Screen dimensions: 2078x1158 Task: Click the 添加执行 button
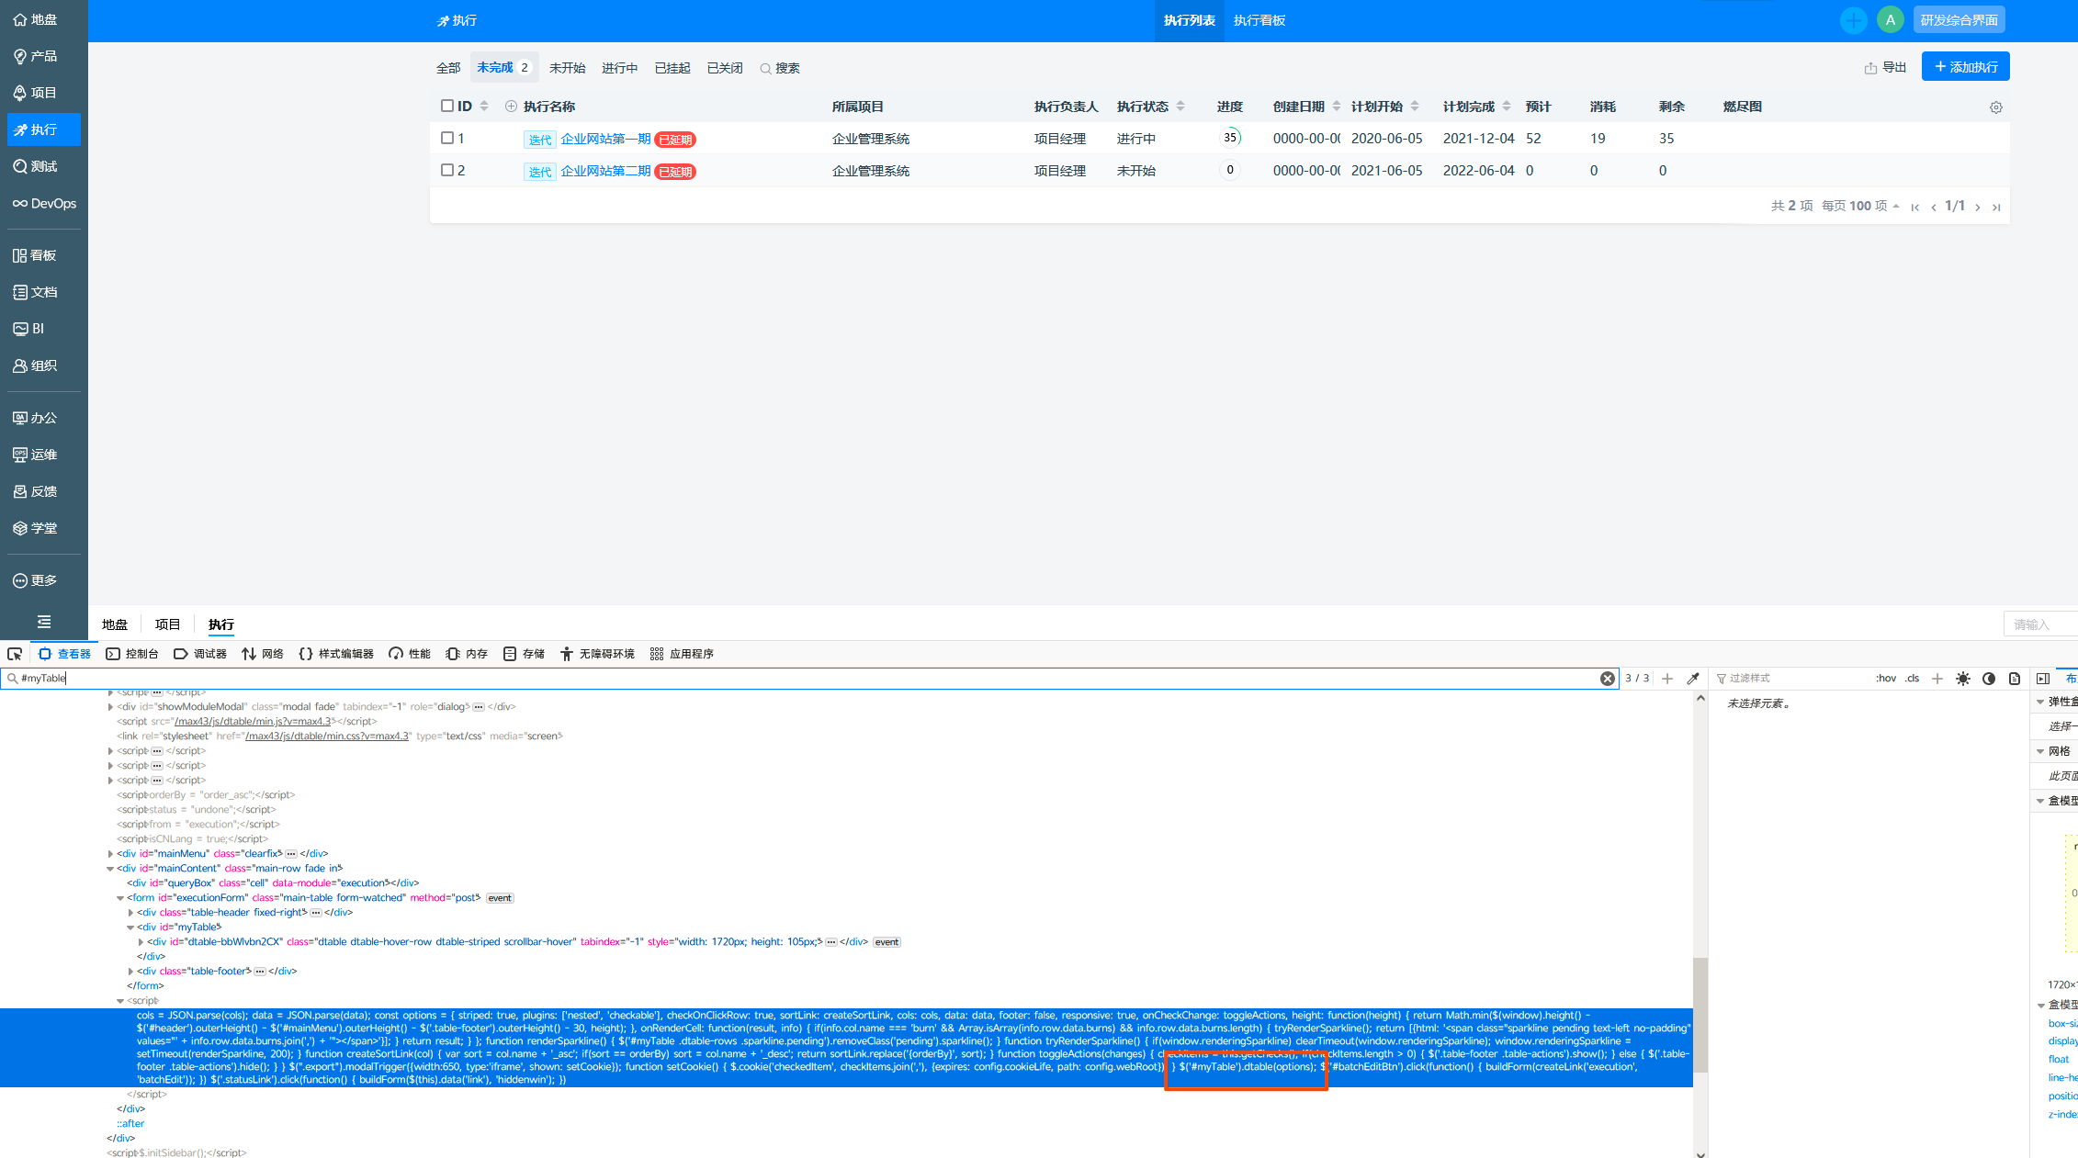1965,67
